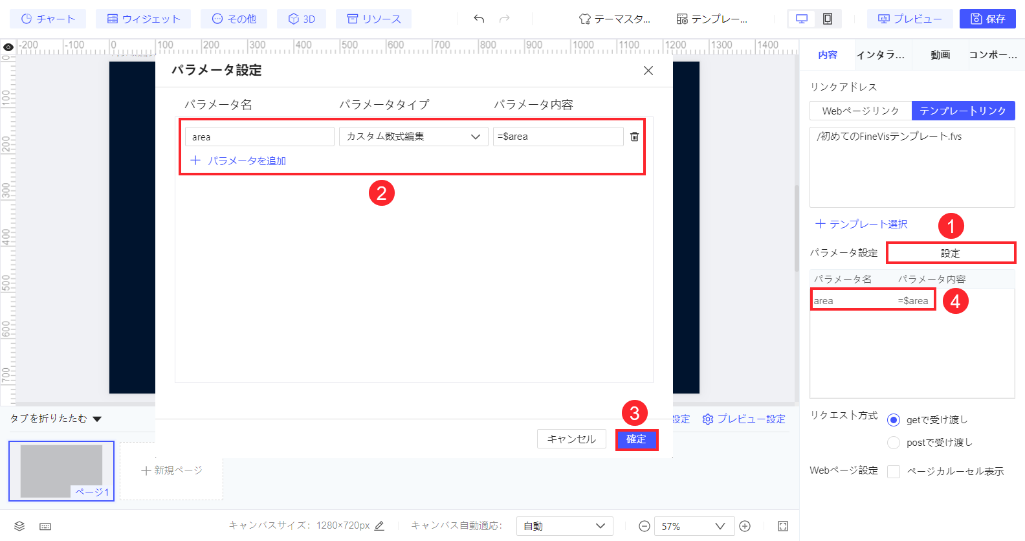The image size is (1025, 541).
Task: Confirm with the 確定 button
Action: tap(636, 439)
